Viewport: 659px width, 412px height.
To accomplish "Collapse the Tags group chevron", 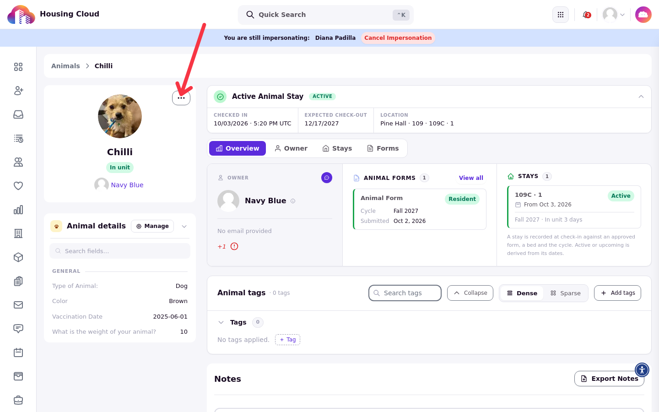I will (221, 322).
